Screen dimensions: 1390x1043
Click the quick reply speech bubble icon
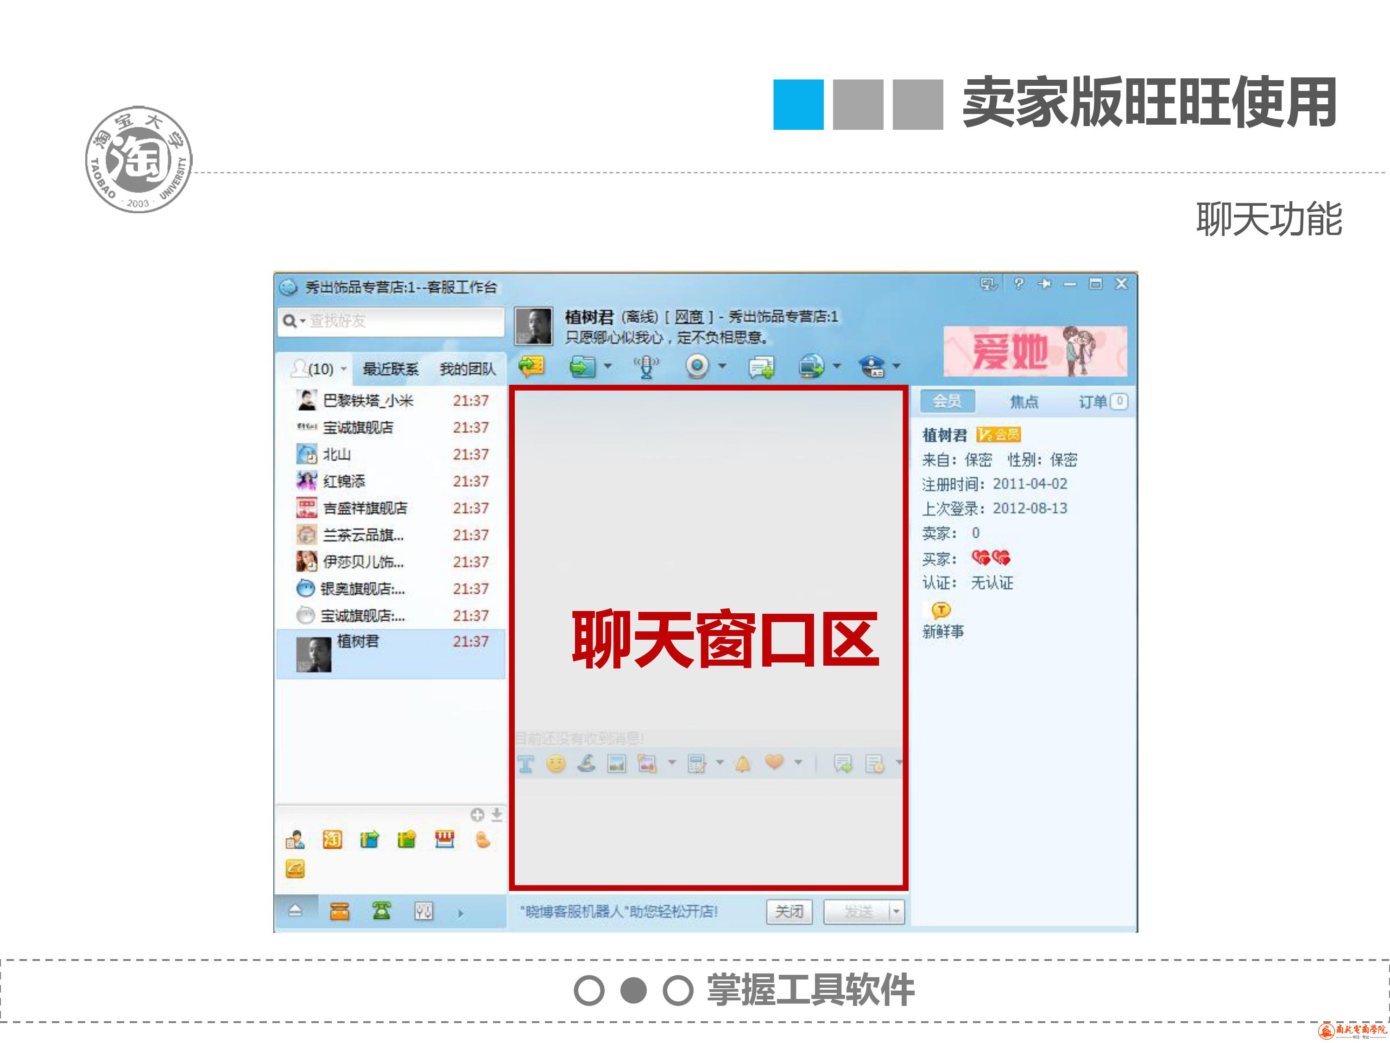pos(843,764)
